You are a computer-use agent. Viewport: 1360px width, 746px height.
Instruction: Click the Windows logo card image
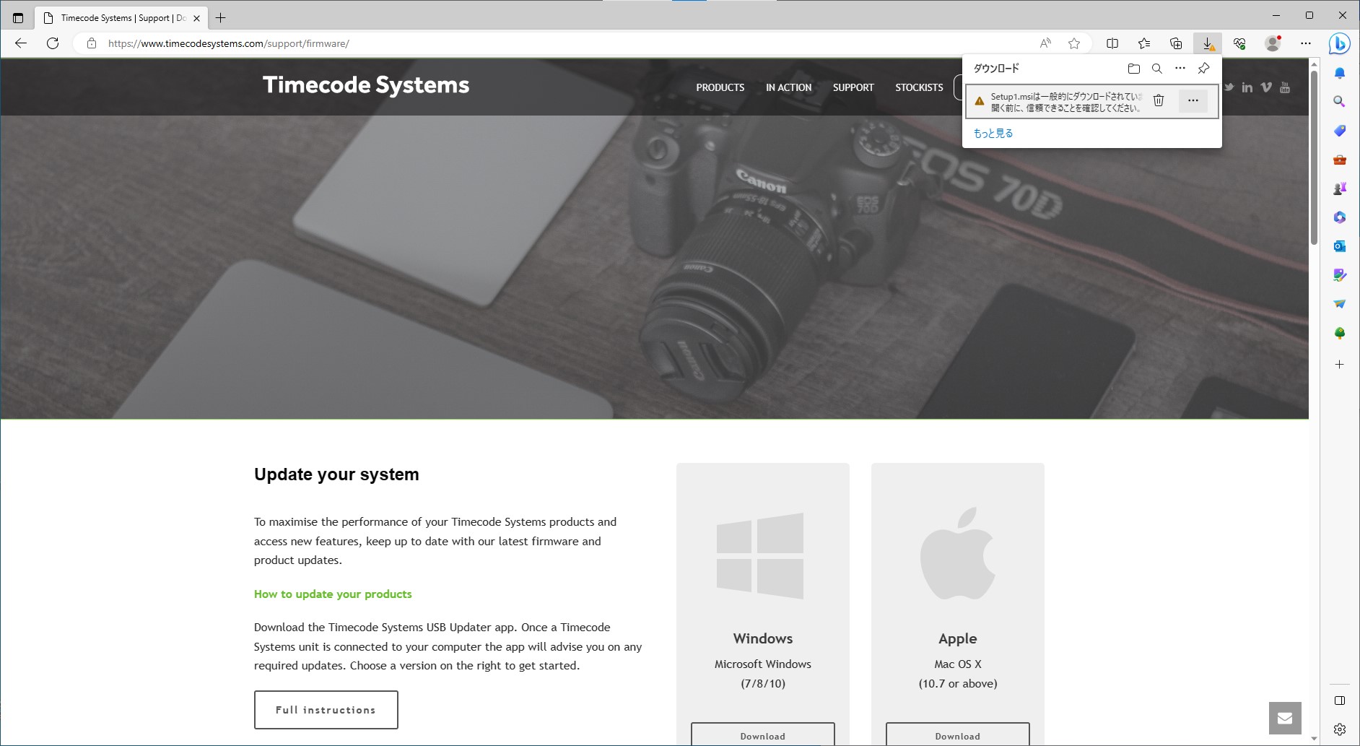[760, 556]
